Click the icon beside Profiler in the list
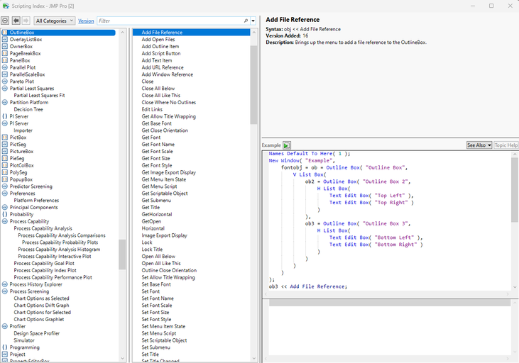 point(5,326)
